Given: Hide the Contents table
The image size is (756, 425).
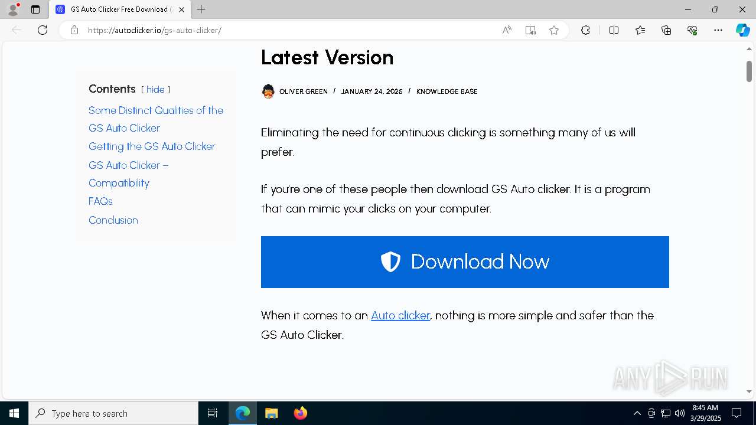Looking at the screenshot, I should pyautogui.click(x=155, y=89).
